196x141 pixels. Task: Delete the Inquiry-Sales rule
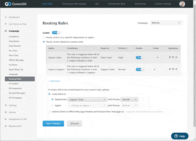[x=176, y=57]
